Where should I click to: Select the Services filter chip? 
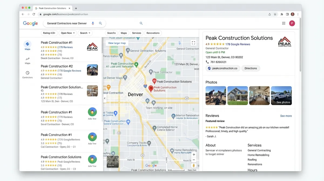(x=137, y=33)
